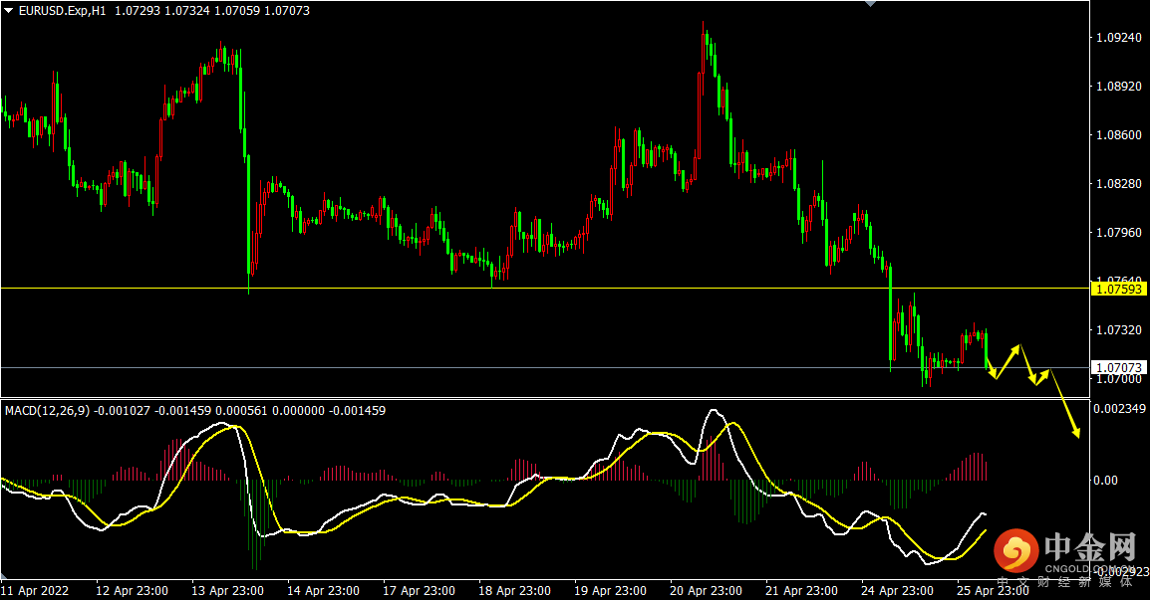Click the MACD(12,26,9) indicator label

click(47, 410)
